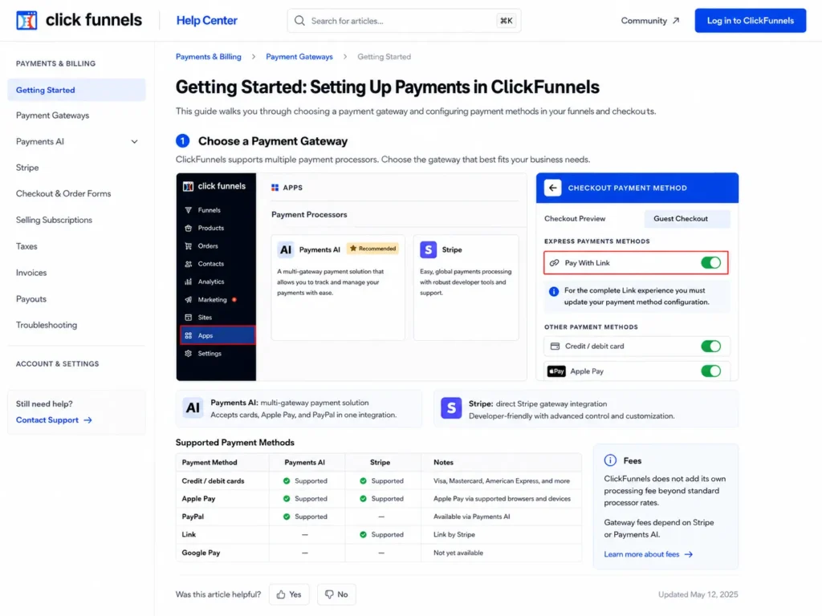This screenshot has height=616, width=822.
Task: Click the ClickFunnels logo icon in header
Action: [x=26, y=20]
